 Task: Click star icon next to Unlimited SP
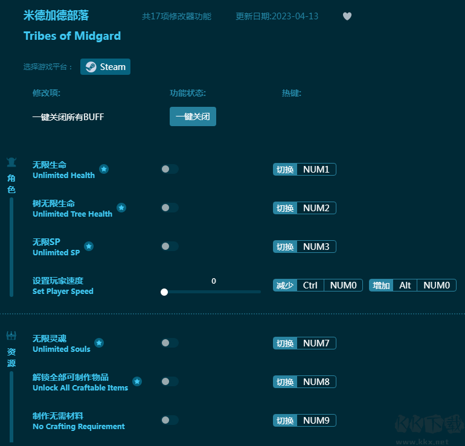click(89, 246)
